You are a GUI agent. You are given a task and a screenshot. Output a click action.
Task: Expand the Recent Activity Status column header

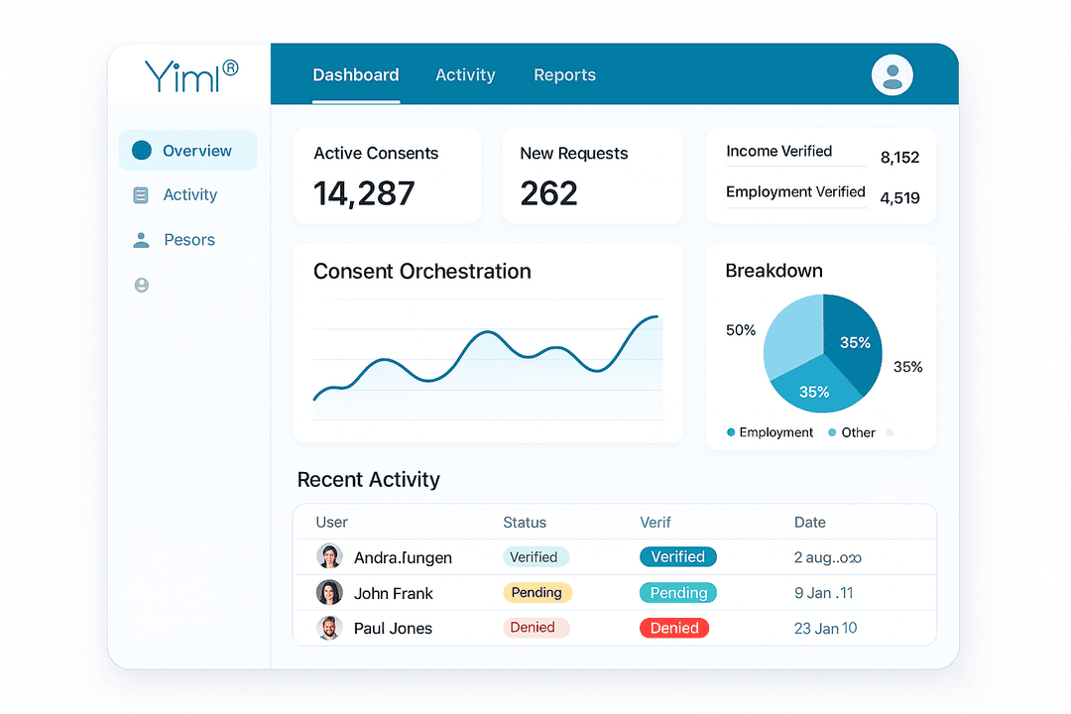[524, 523]
